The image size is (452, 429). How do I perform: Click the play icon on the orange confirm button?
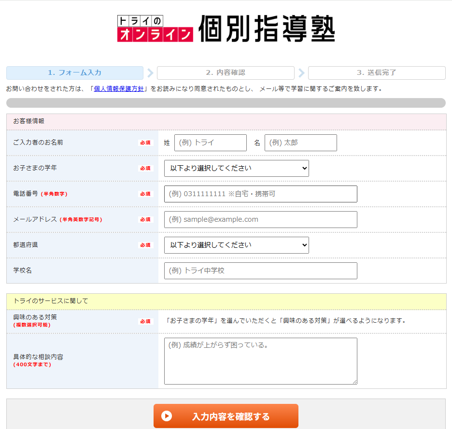coord(167,416)
